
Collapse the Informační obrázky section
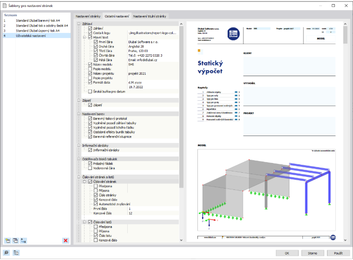pos(79,145)
